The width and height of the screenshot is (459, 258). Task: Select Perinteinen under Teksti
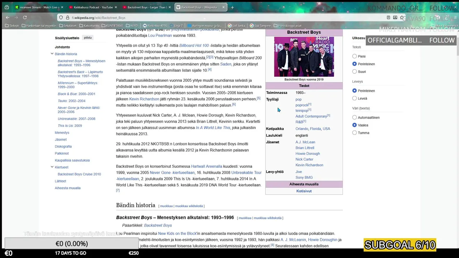[354, 64]
